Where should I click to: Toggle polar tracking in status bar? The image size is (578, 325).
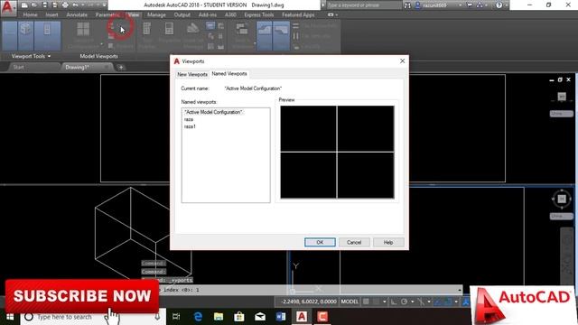[404, 302]
